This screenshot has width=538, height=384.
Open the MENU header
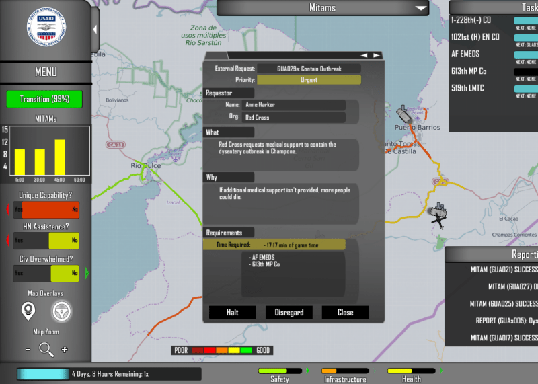[45, 72]
